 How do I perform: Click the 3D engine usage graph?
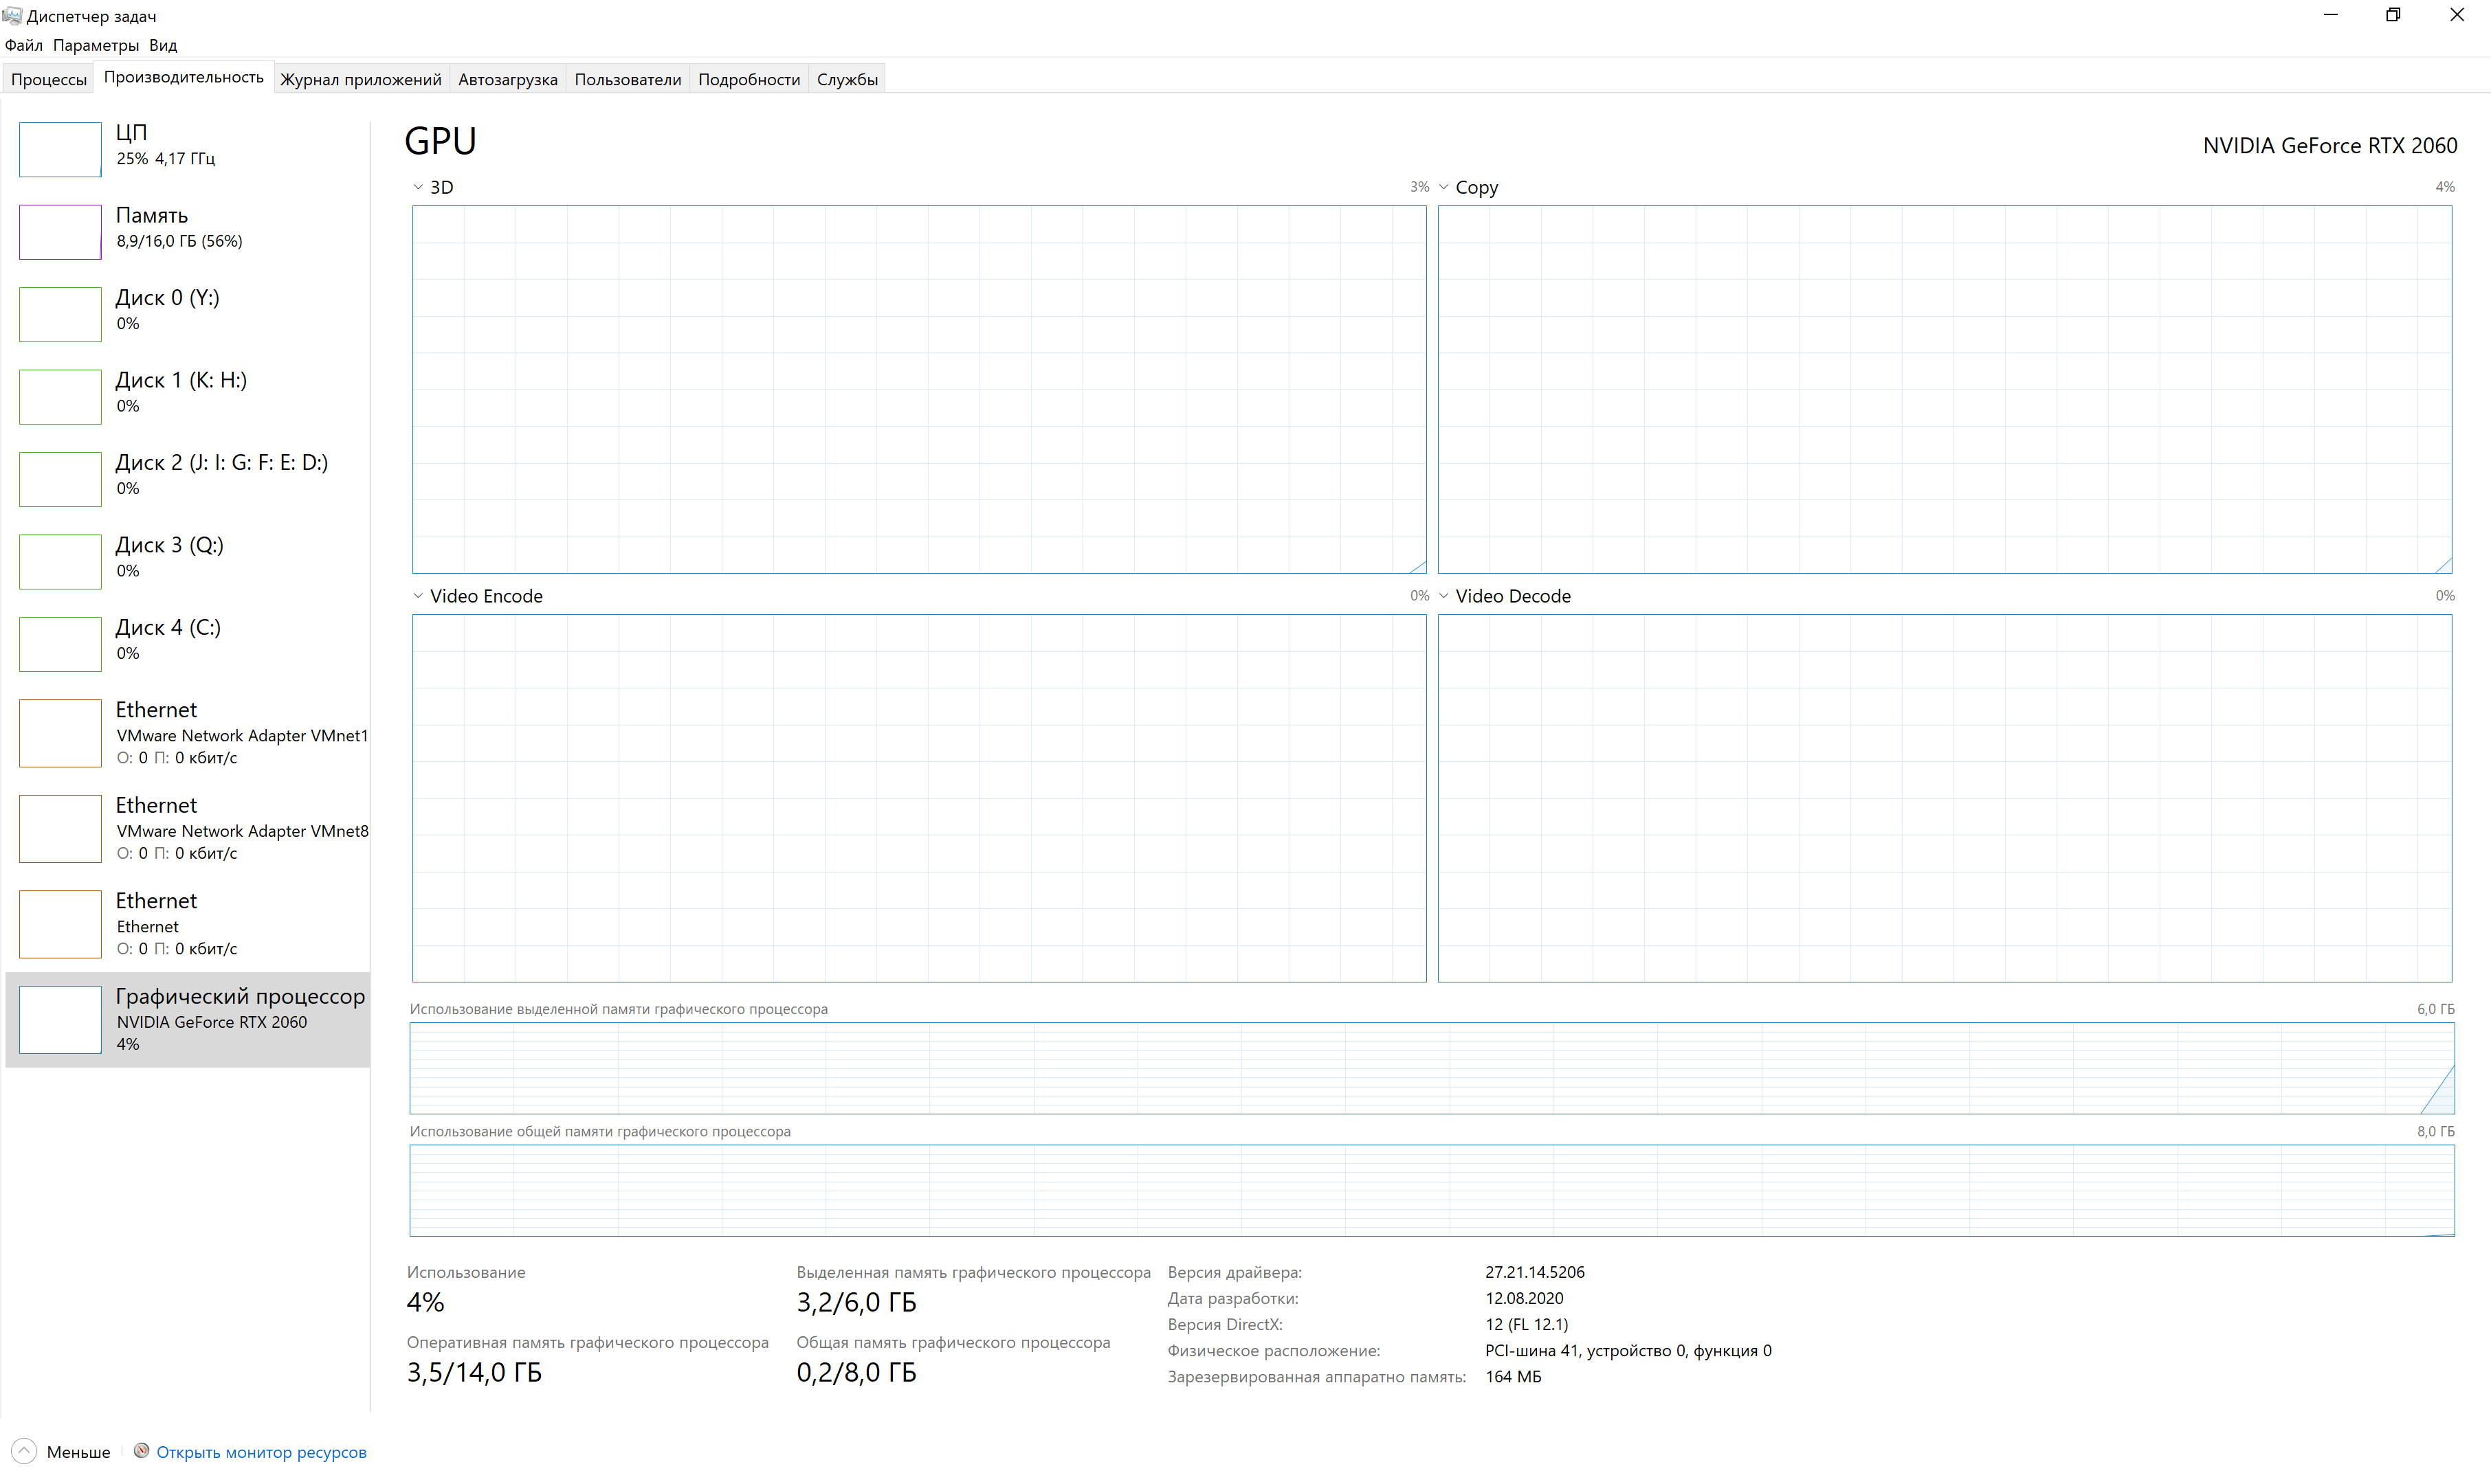coord(918,389)
